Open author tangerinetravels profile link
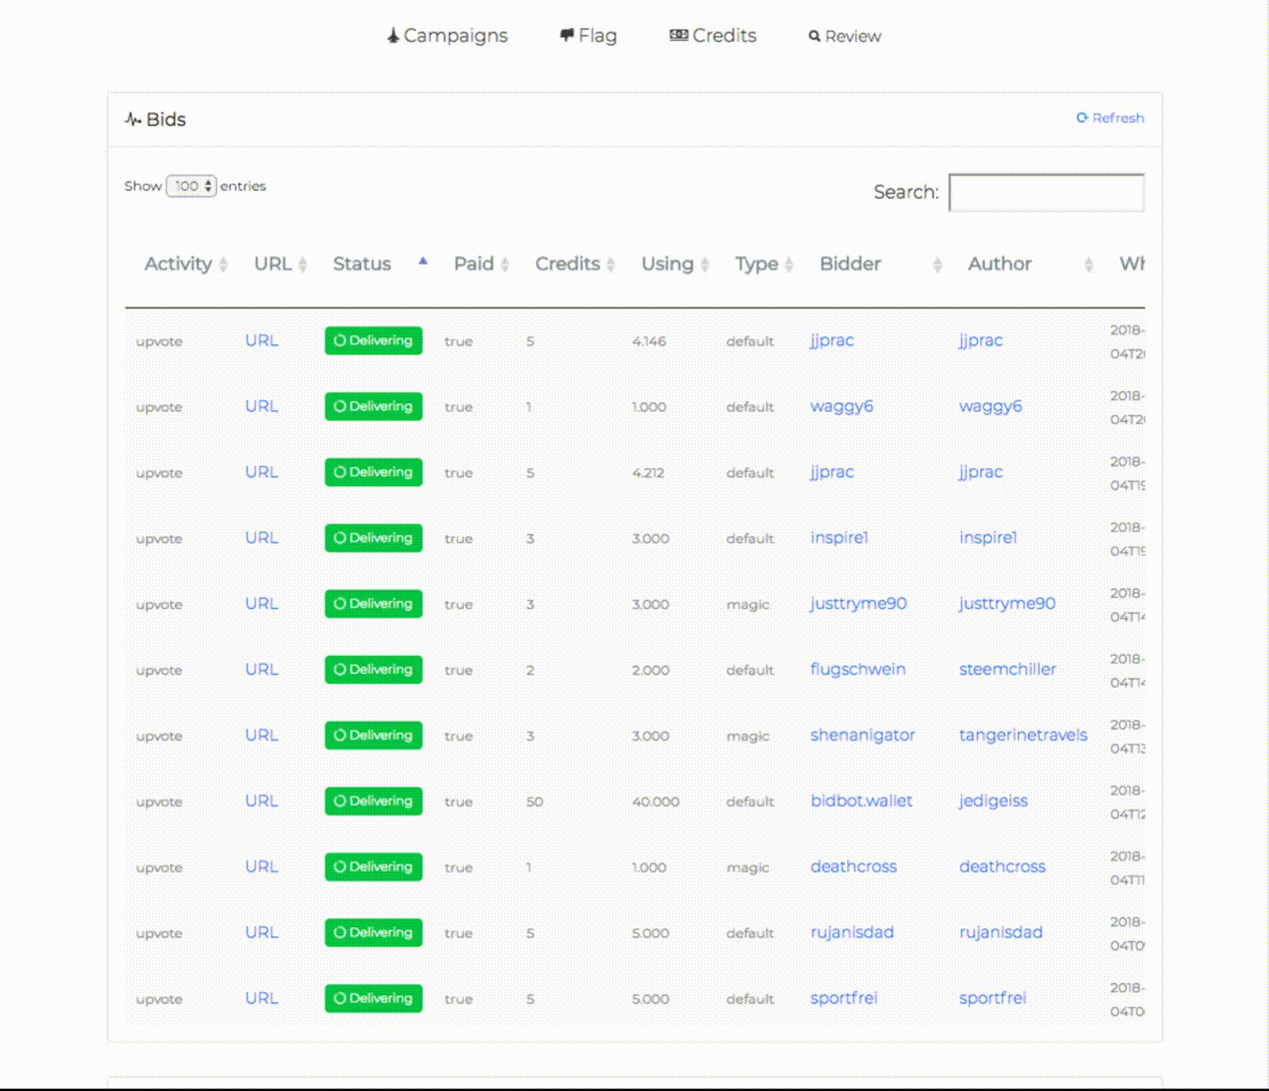1269x1091 pixels. coord(1023,736)
